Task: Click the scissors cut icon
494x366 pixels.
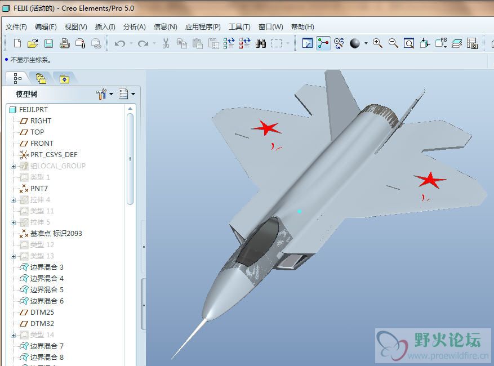Action: (x=166, y=43)
